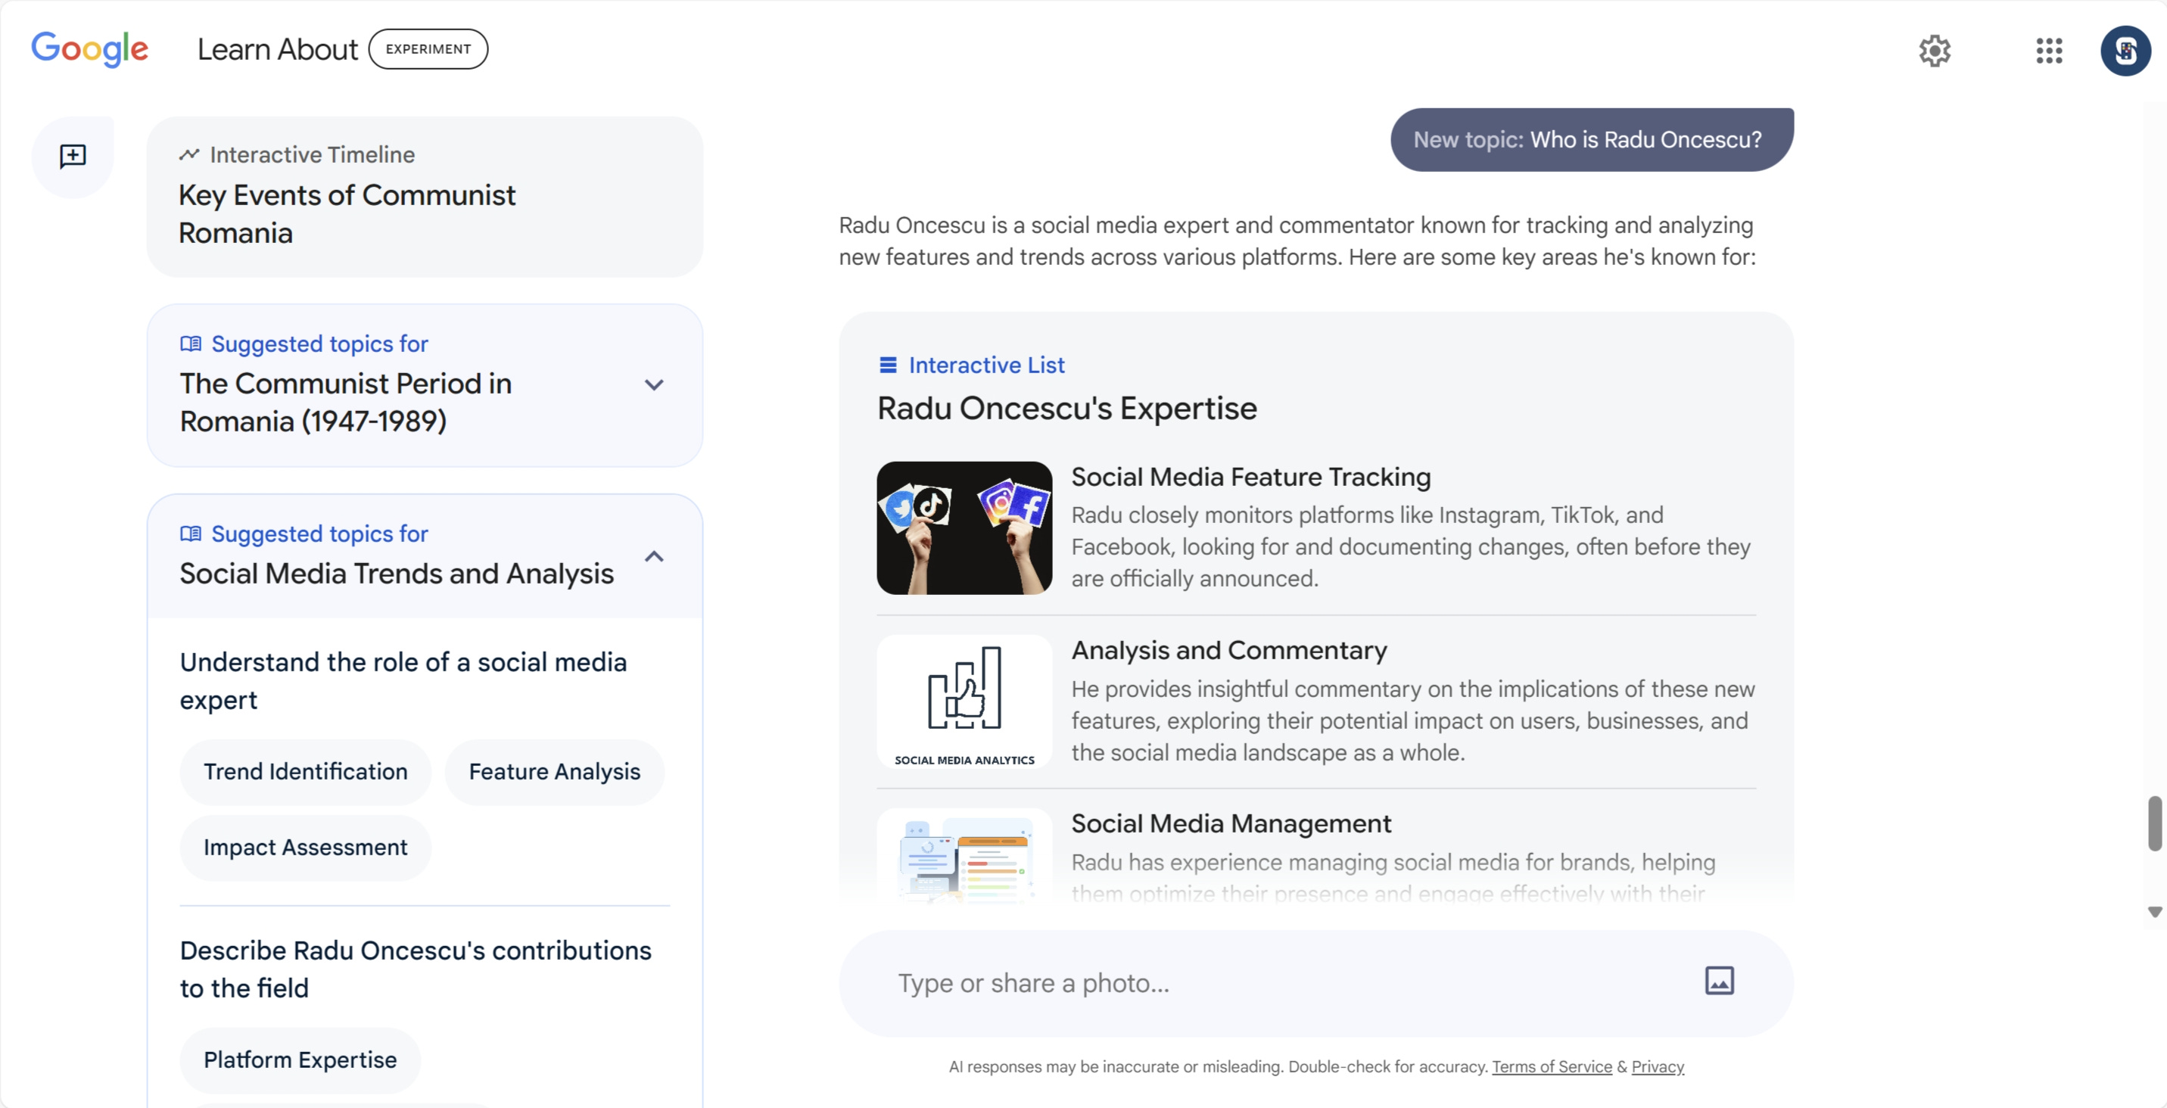Select the Trend Identification chip
The width and height of the screenshot is (2167, 1108).
coord(305,771)
